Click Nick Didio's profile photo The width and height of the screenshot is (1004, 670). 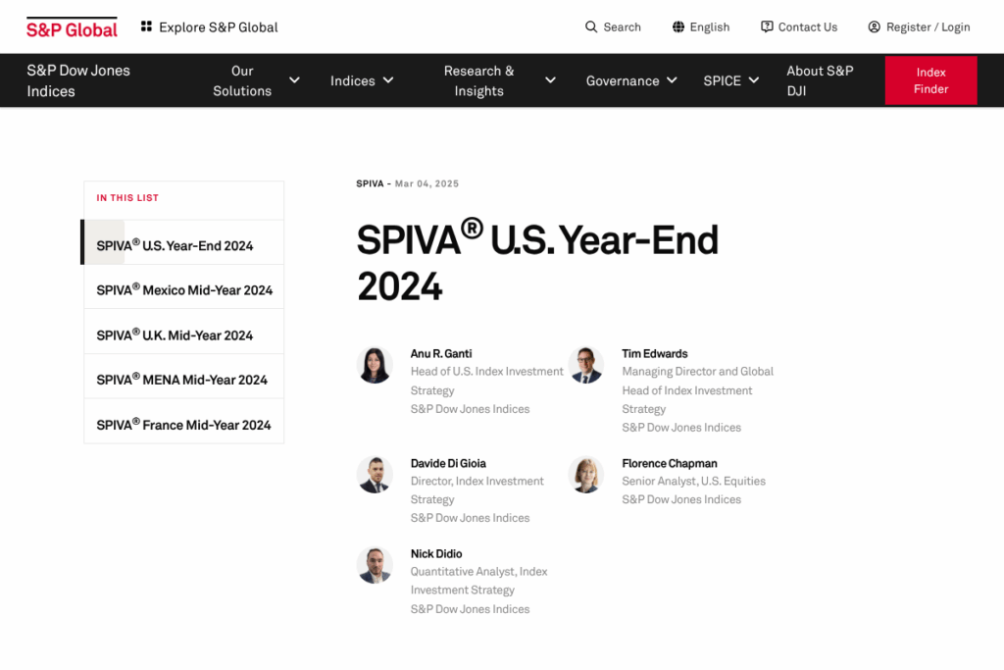[x=375, y=565]
